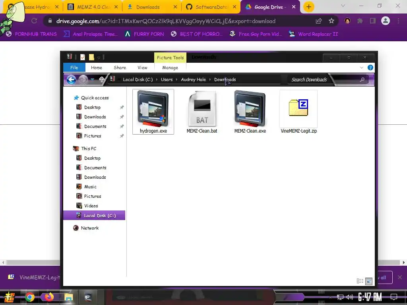Click the New Folder quick access toolbar icon
Viewport: 407px width, 305px height.
coord(91,57)
